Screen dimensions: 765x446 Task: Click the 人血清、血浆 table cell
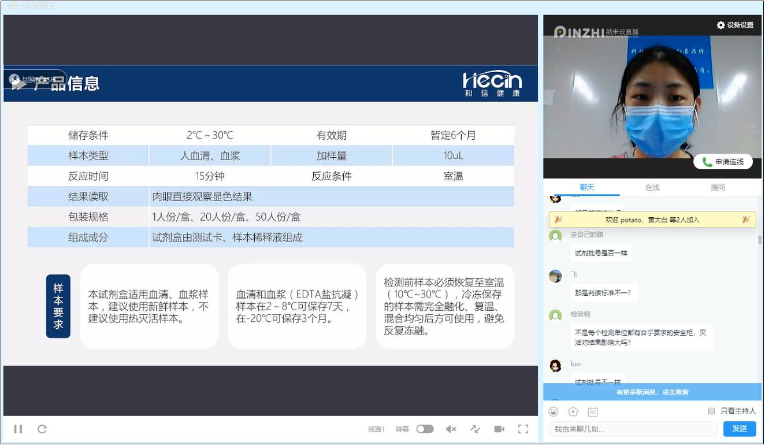tap(210, 156)
